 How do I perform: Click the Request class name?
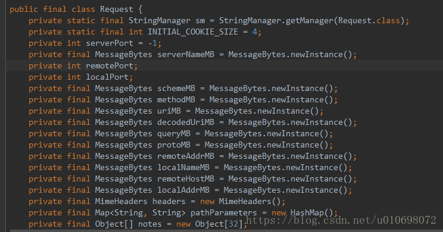(x=116, y=10)
